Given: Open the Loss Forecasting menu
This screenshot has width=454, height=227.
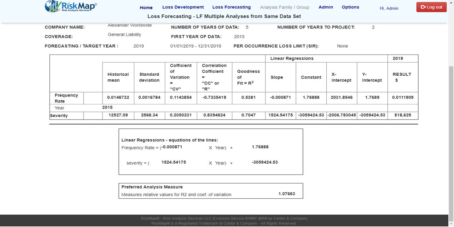Looking at the screenshot, I should pyautogui.click(x=232, y=7).
